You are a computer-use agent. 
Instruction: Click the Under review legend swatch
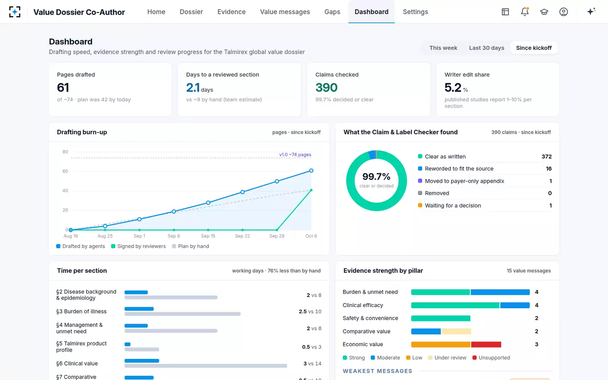point(430,358)
